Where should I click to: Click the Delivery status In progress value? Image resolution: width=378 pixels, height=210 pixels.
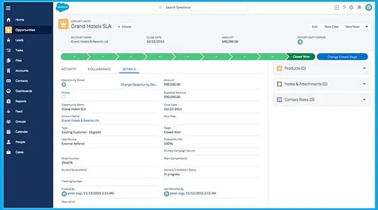click(x=172, y=174)
